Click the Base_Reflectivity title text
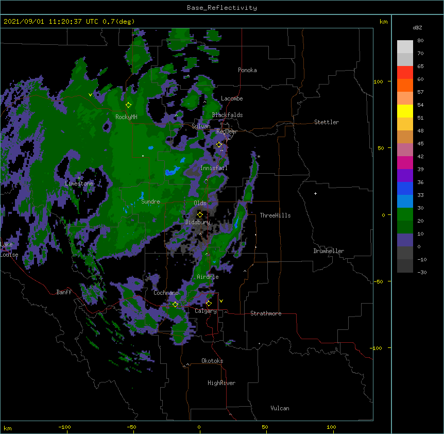The height and width of the screenshot is (434, 444). click(x=222, y=8)
